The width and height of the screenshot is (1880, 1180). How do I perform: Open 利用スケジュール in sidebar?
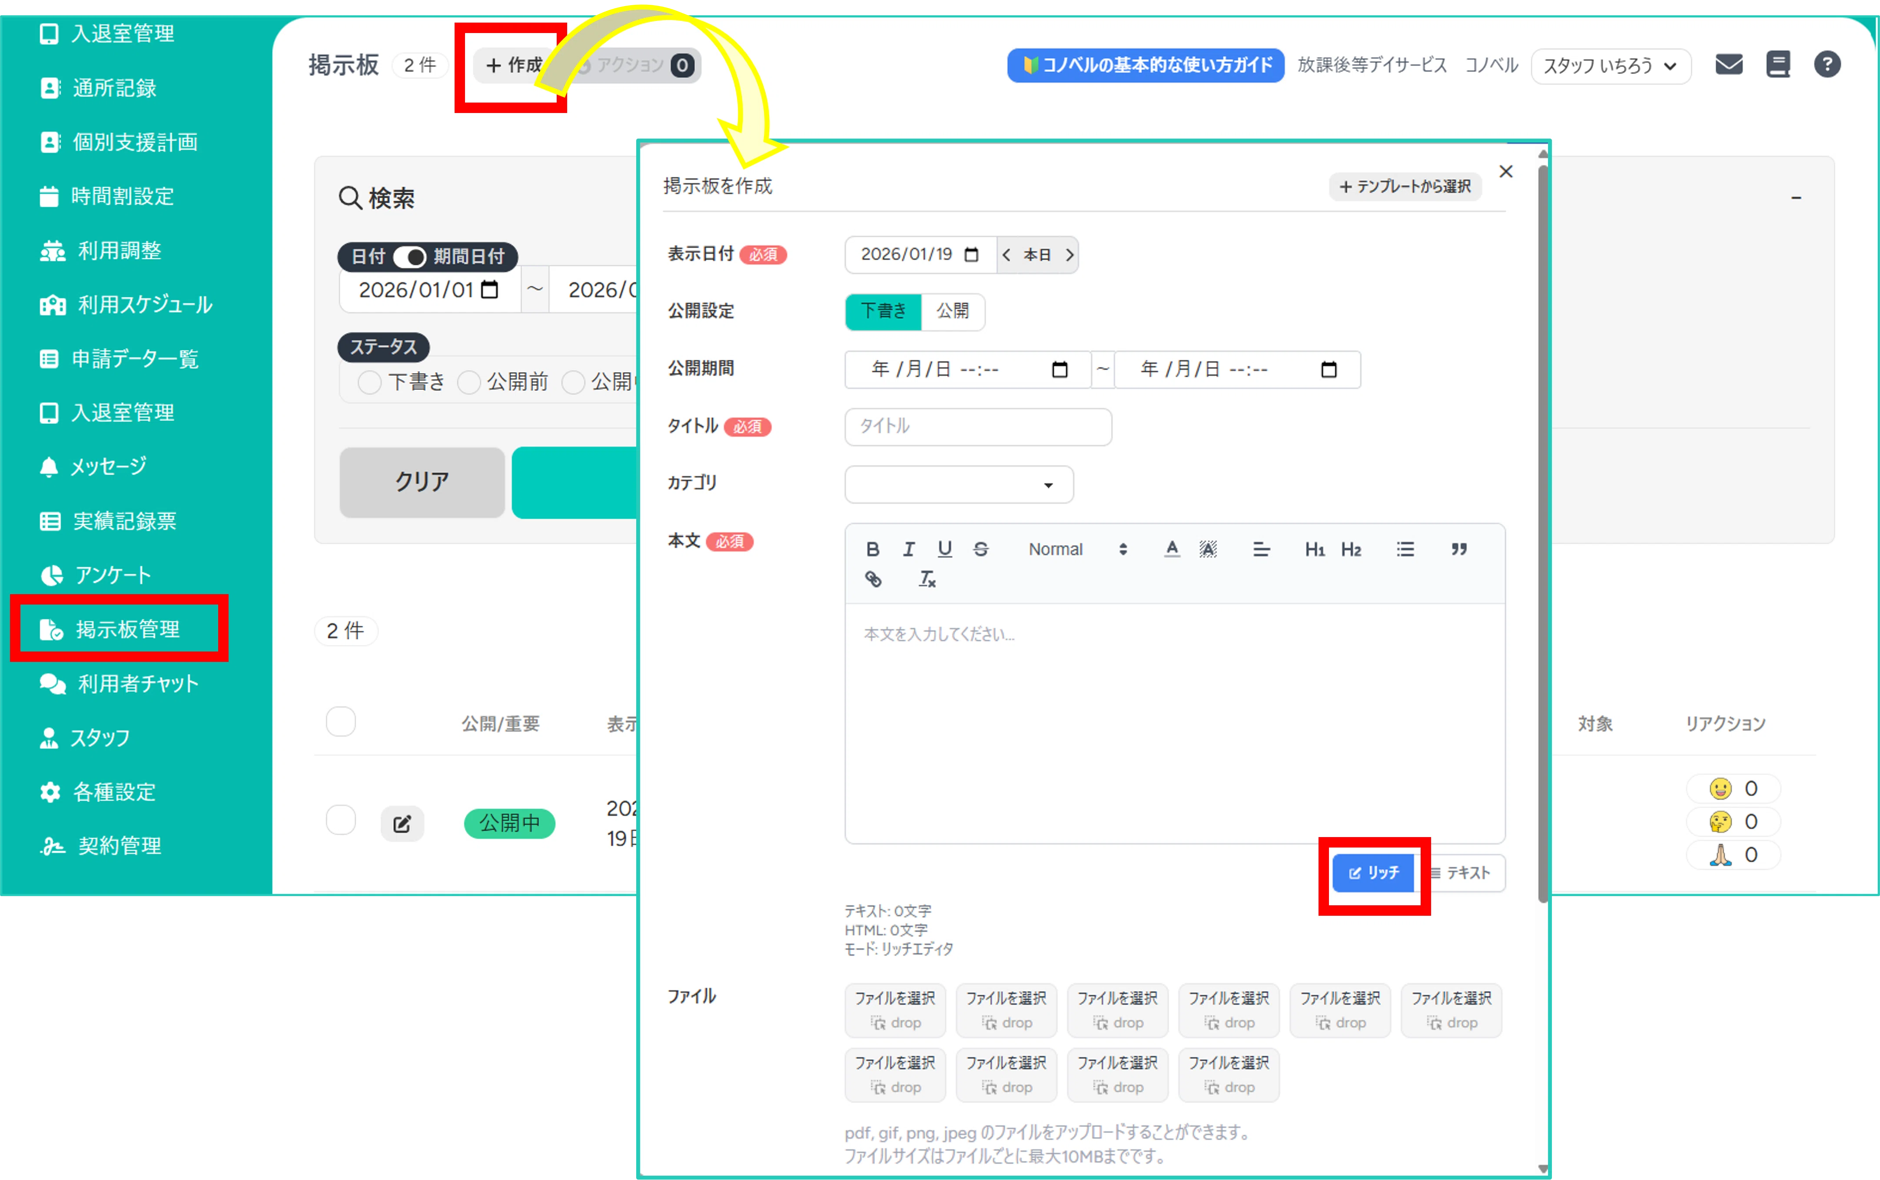coord(126,304)
